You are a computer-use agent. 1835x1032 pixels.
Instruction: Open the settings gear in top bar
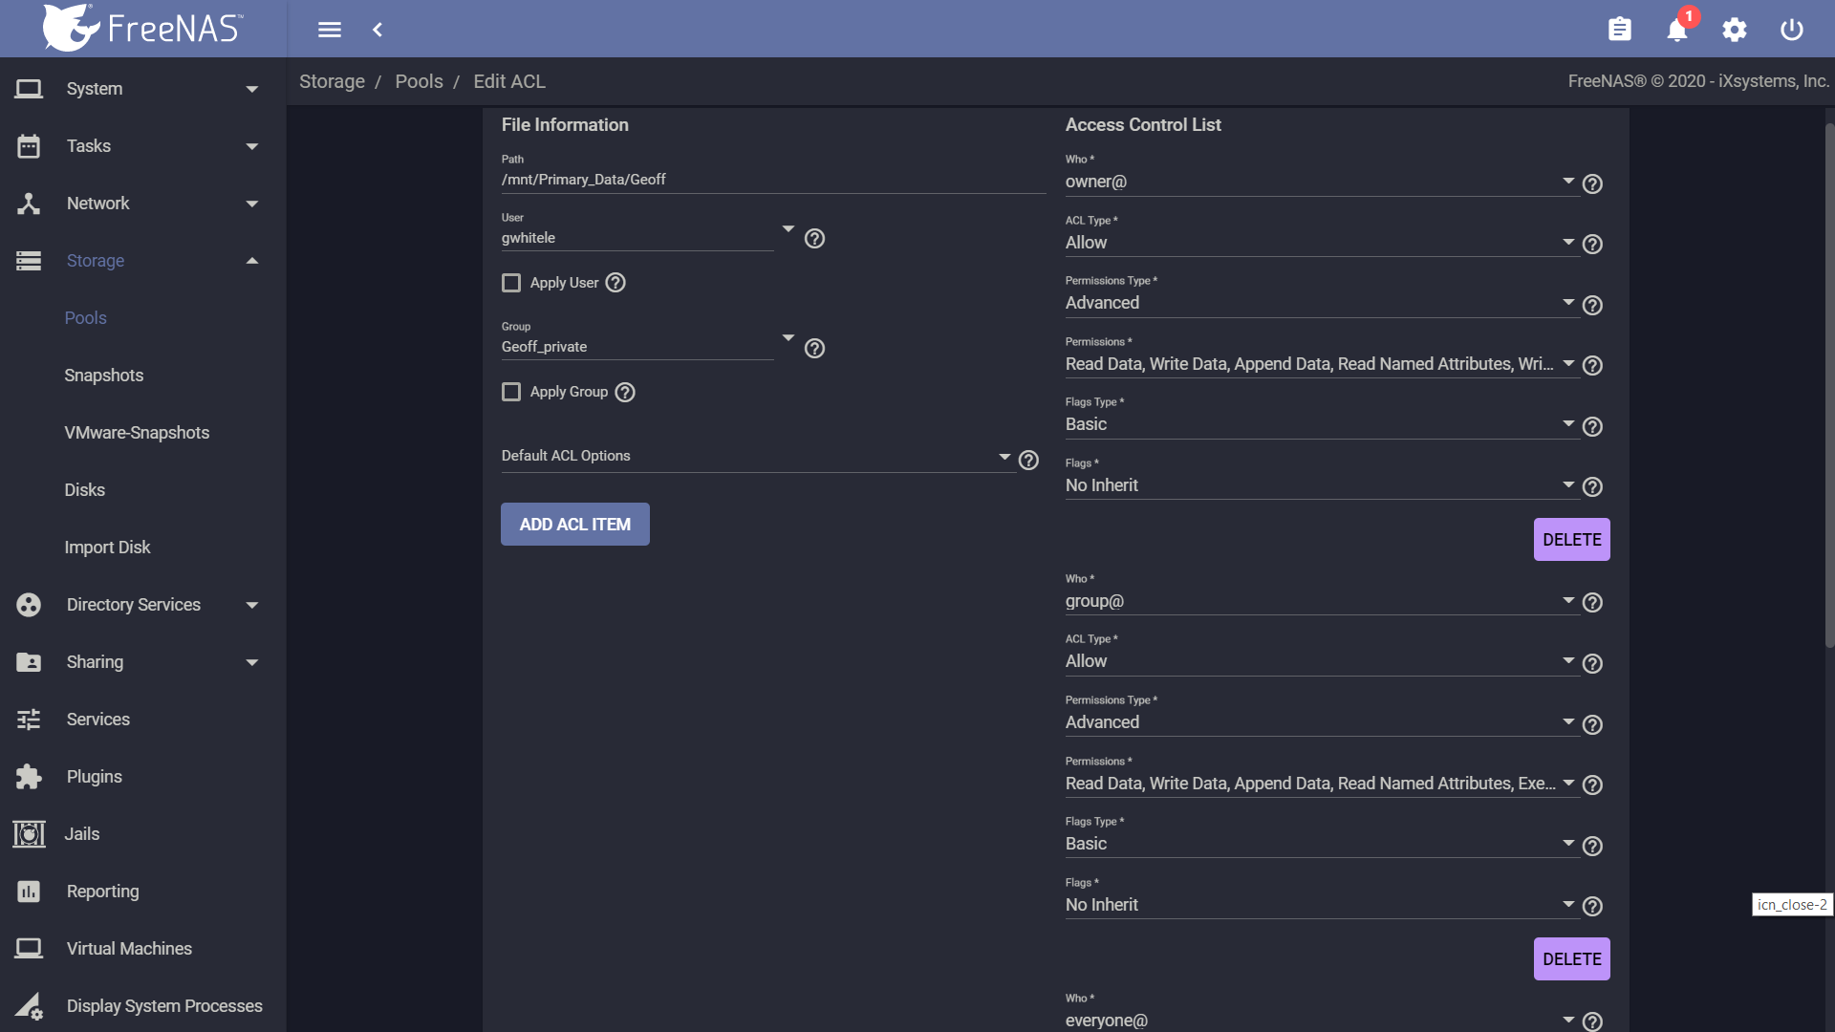[x=1735, y=30]
